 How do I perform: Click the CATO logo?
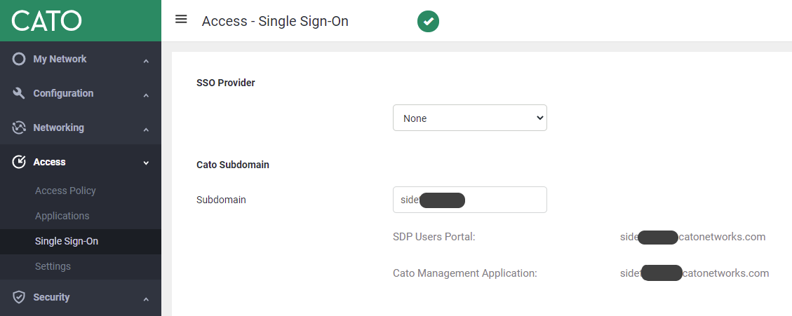[x=47, y=20]
